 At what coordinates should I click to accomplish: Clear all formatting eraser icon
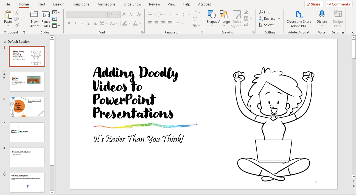pos(139,15)
